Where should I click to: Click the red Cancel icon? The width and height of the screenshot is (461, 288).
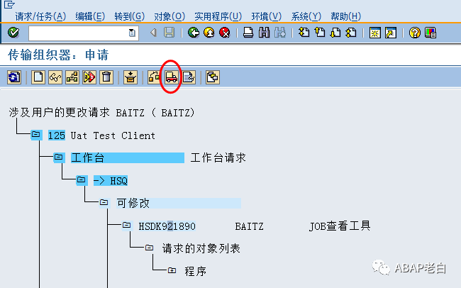(x=225, y=33)
